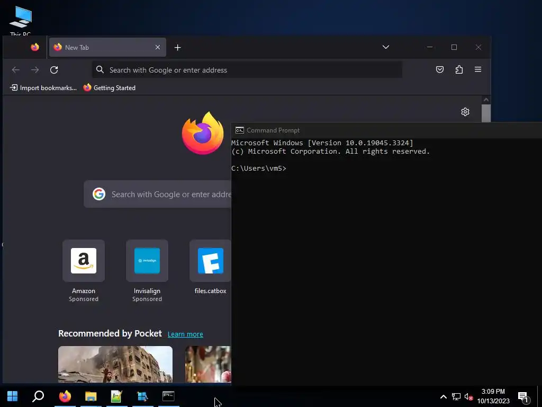Go back with the back arrow
Screen dimensions: 542x407
[15, 70]
